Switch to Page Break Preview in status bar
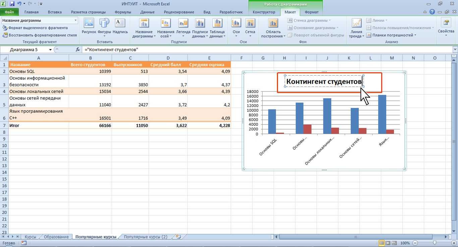458x247 pixels. pos(394,243)
